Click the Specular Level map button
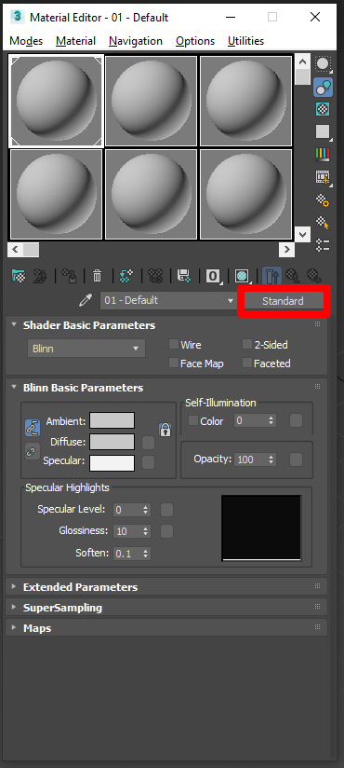344x768 pixels. pyautogui.click(x=166, y=510)
